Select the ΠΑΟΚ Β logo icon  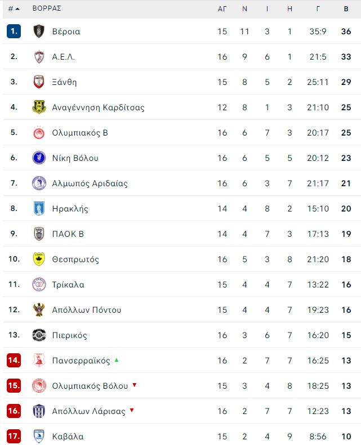[39, 234]
